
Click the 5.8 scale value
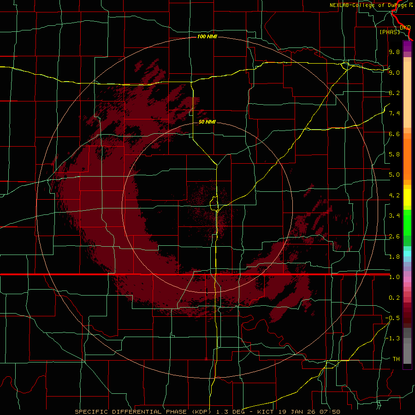click(394, 154)
